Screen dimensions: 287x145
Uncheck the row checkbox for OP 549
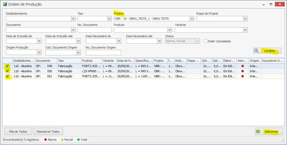8,66
